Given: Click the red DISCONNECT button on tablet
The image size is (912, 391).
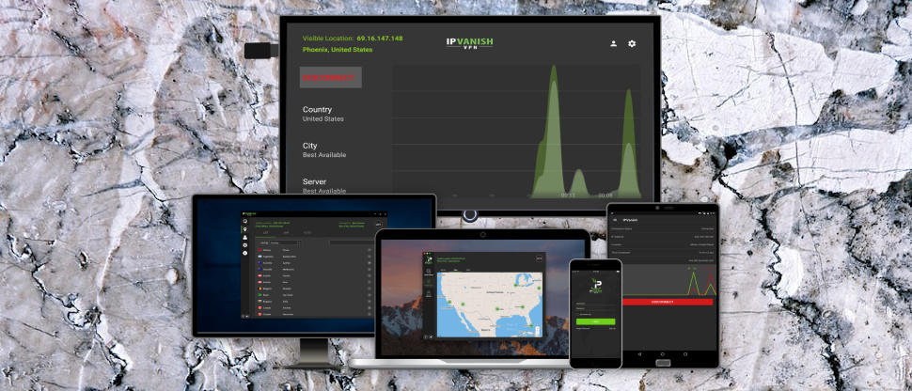Looking at the screenshot, I should pos(668,302).
